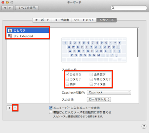
Task: Click the すべてを表示 button
Action: 27,8
